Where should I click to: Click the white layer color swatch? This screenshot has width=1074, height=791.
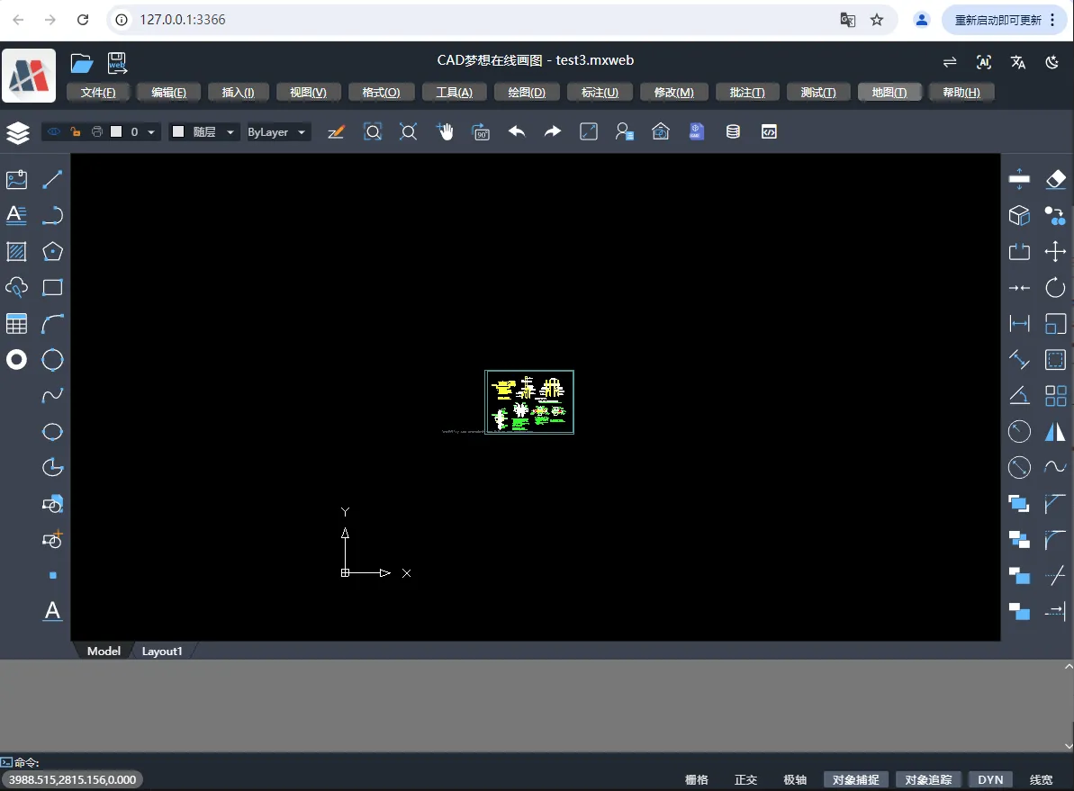coord(116,131)
